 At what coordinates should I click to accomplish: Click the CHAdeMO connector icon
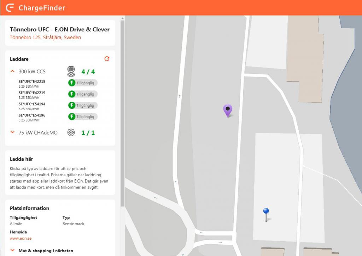71,132
